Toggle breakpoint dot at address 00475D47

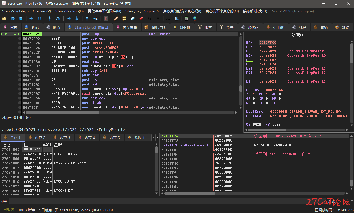(19, 94)
